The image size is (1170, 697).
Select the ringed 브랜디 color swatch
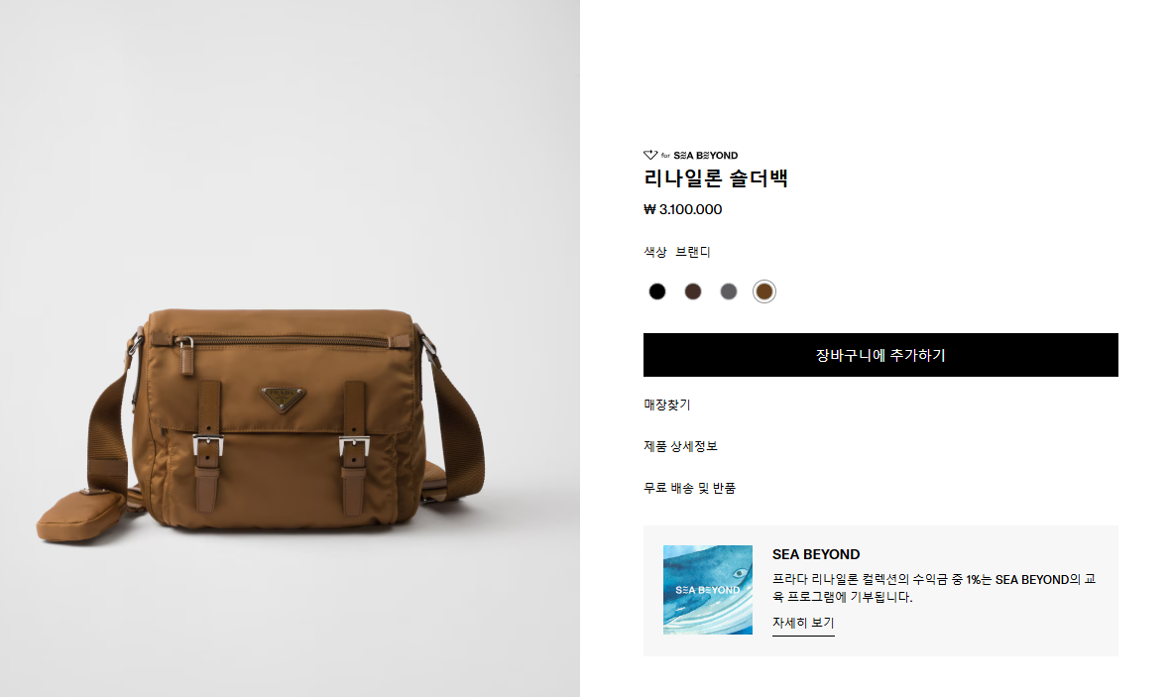pyautogui.click(x=764, y=291)
